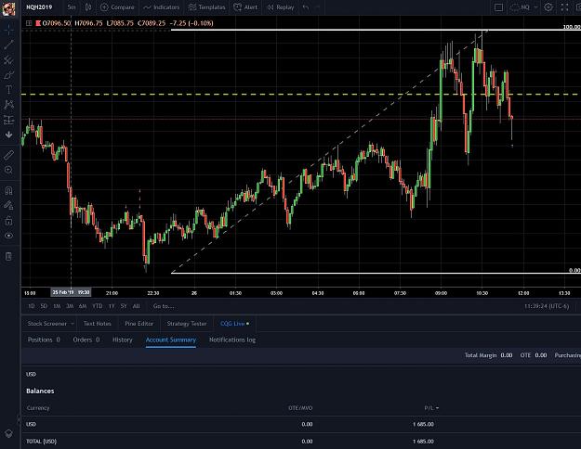Enter fullscreen mode
Image resolution: width=581 pixels, height=449 pixels.
point(564,7)
